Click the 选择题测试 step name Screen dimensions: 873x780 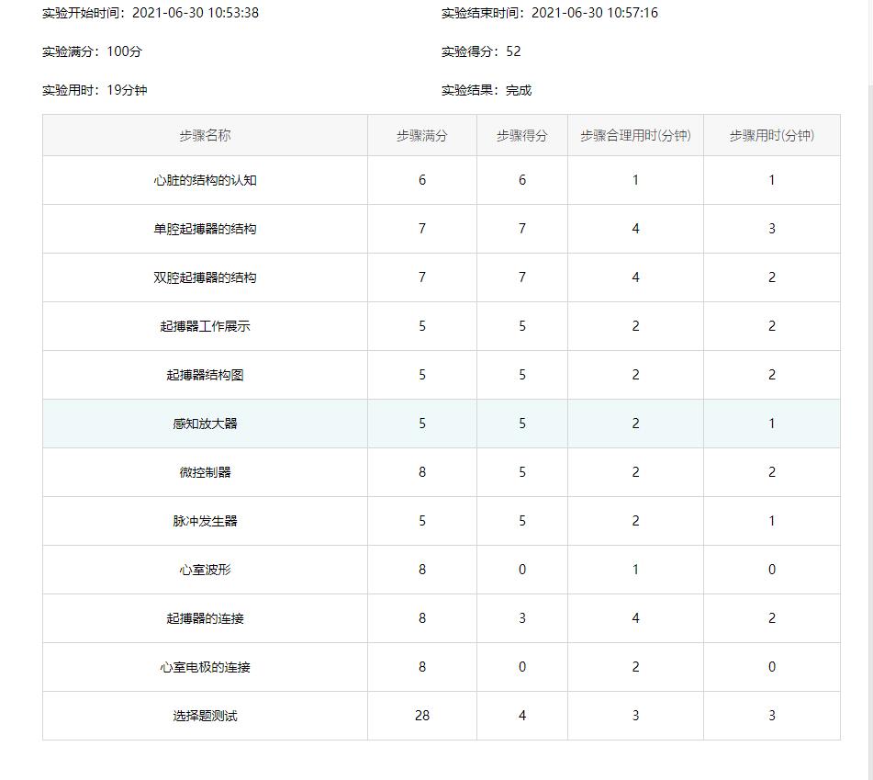205,716
